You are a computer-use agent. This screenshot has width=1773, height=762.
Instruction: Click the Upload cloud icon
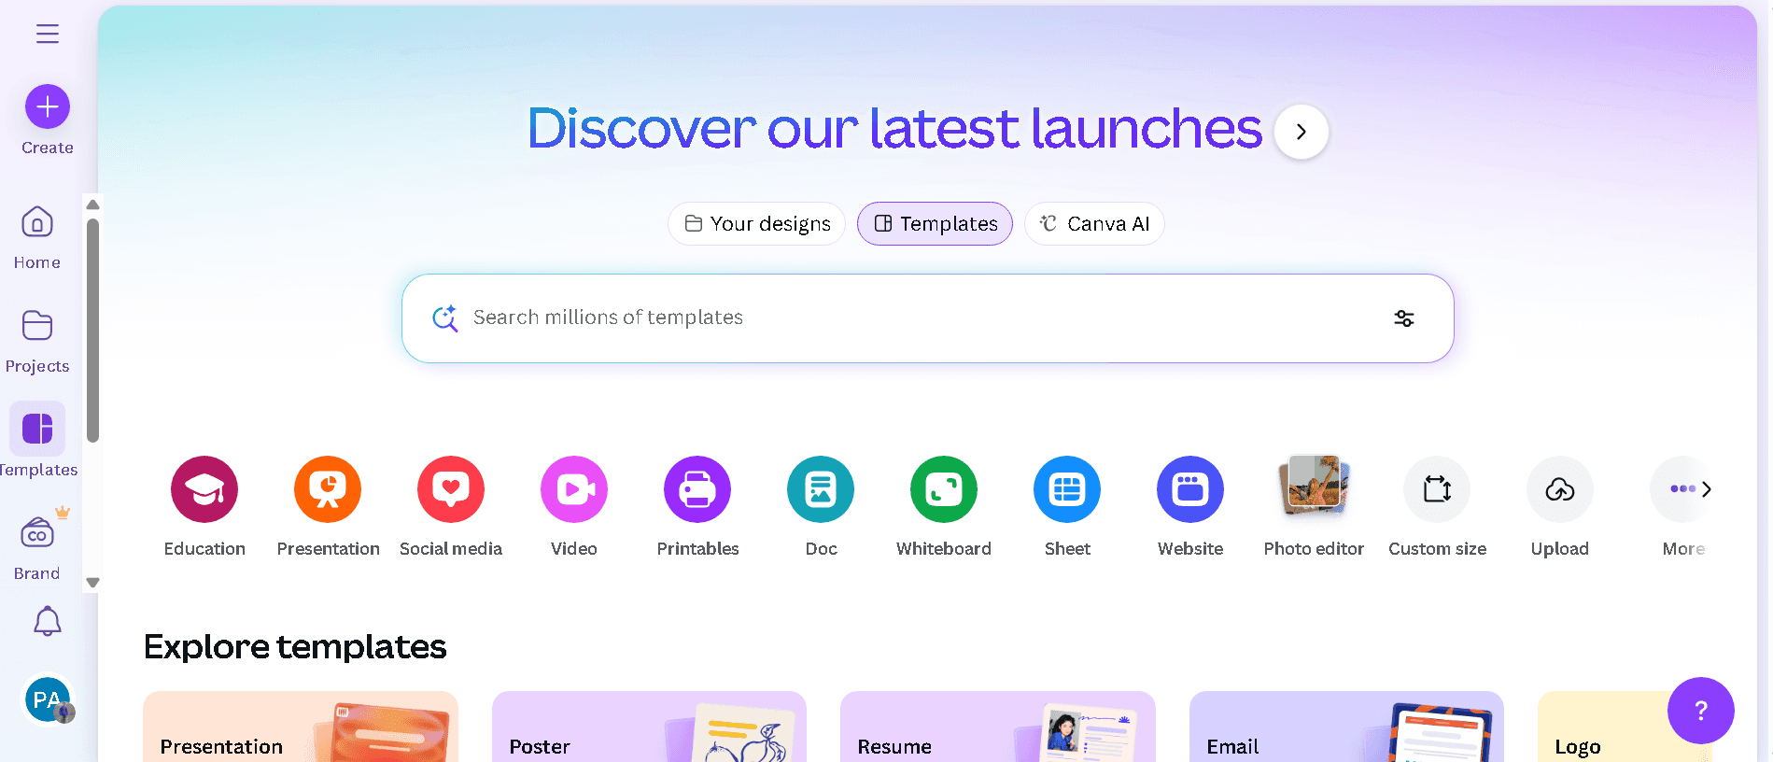(1560, 489)
